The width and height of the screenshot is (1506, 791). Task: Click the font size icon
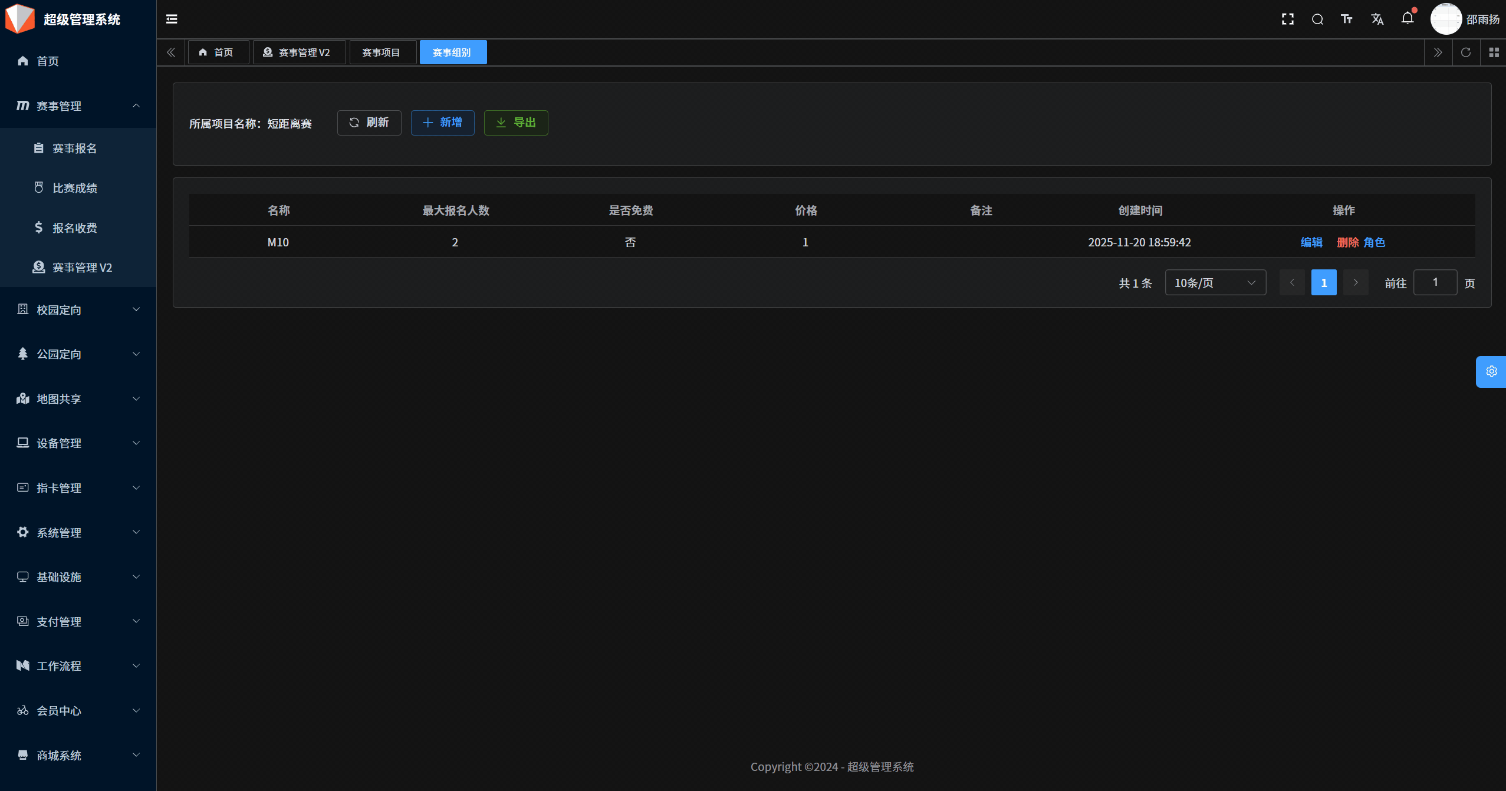pos(1347,19)
